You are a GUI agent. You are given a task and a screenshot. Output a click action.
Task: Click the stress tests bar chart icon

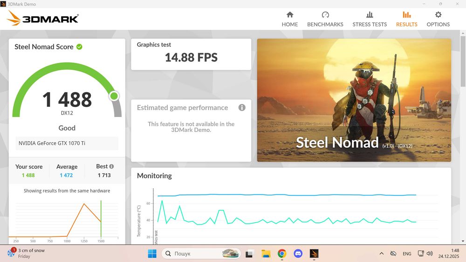click(370, 14)
